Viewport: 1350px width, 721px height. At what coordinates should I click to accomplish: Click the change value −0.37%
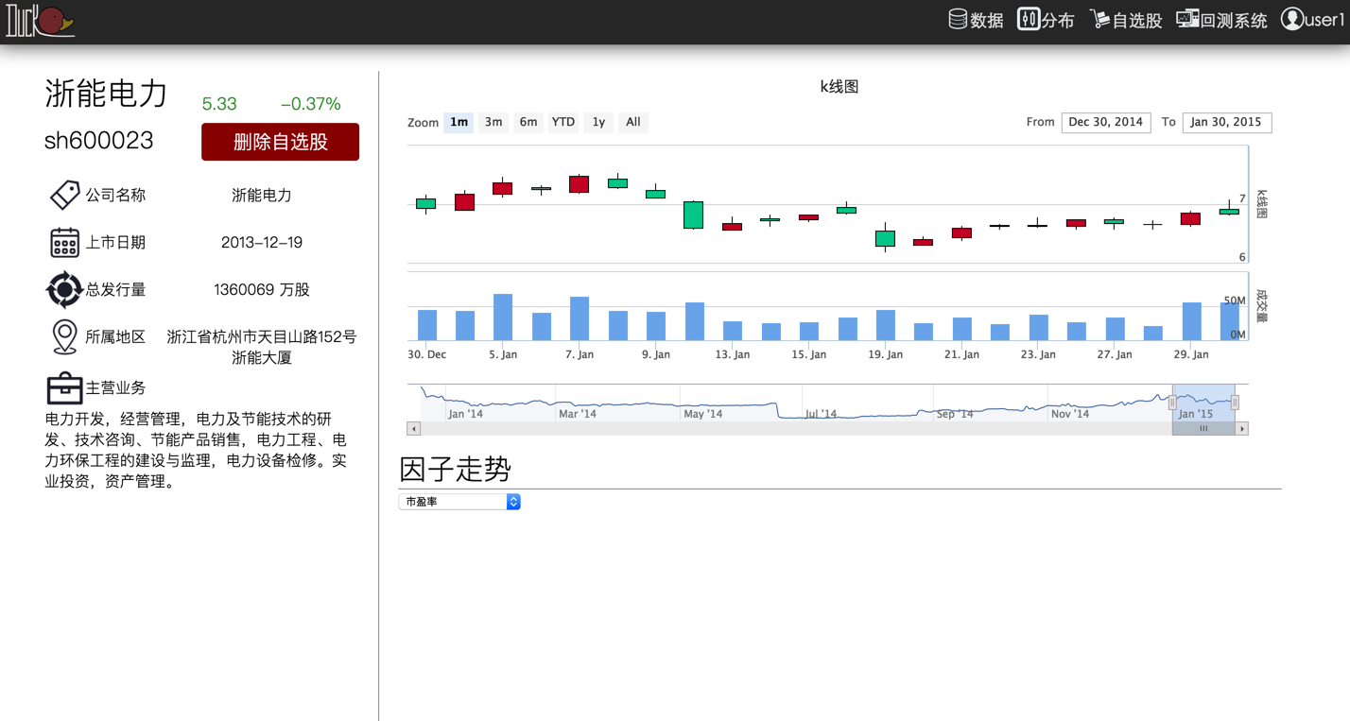coord(311,104)
